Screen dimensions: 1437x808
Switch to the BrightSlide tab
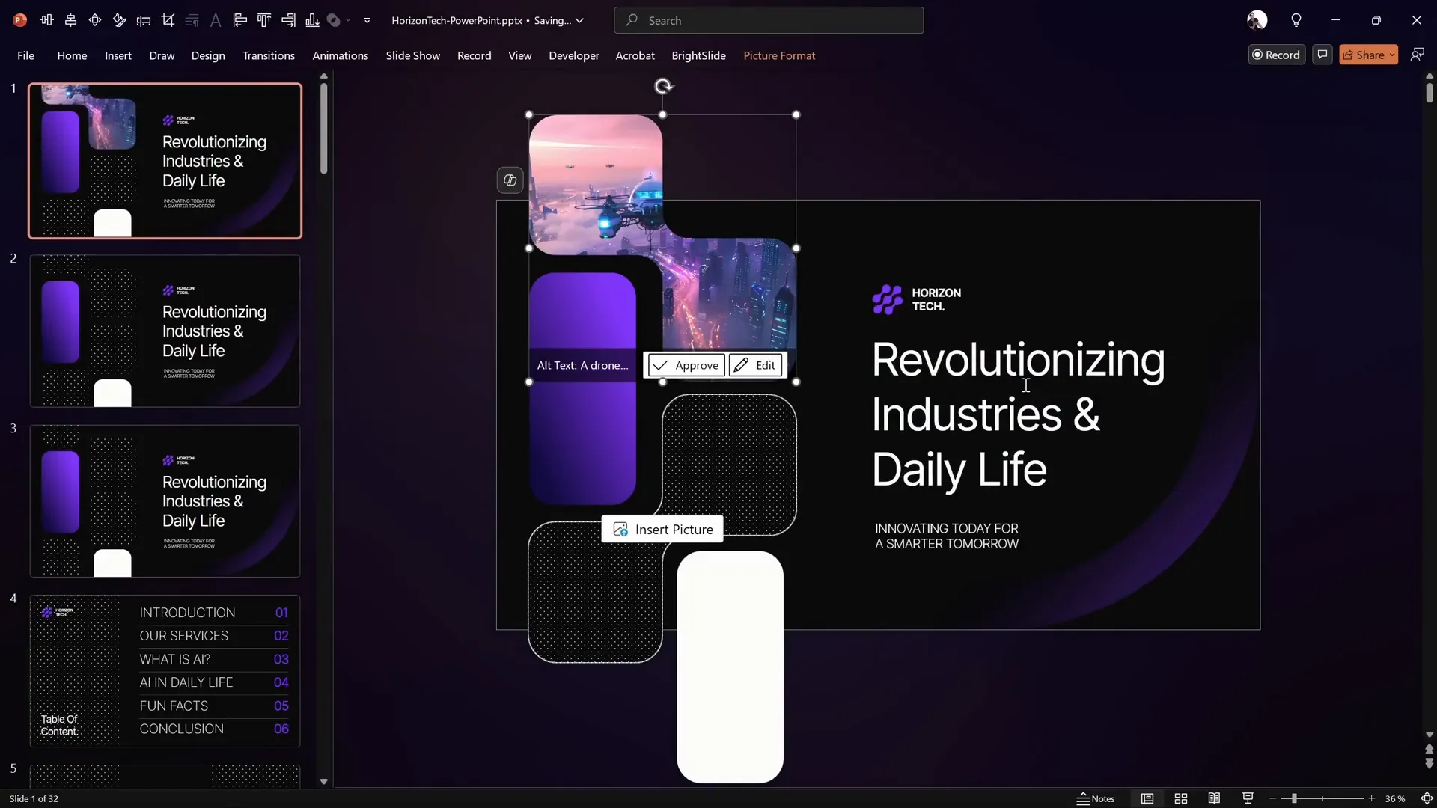pos(699,55)
